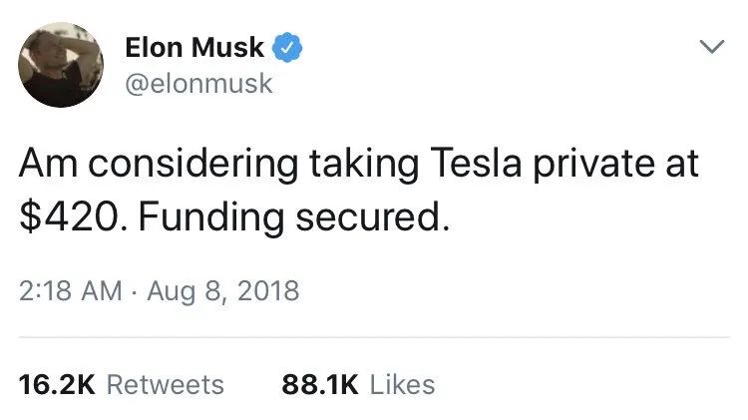Click the word considering in tweet
748x420 pixels.
[x=193, y=165]
